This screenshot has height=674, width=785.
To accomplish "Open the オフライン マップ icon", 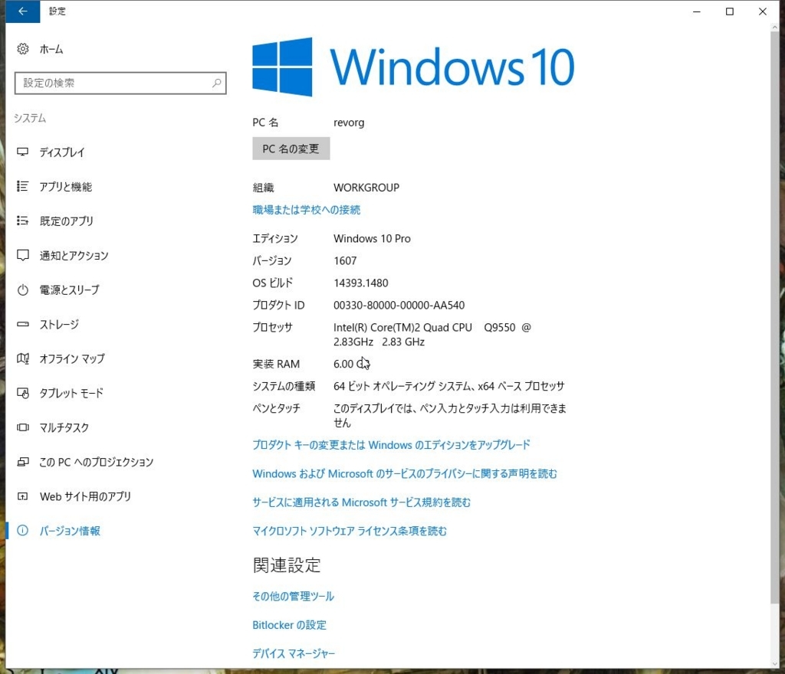I will 24,358.
